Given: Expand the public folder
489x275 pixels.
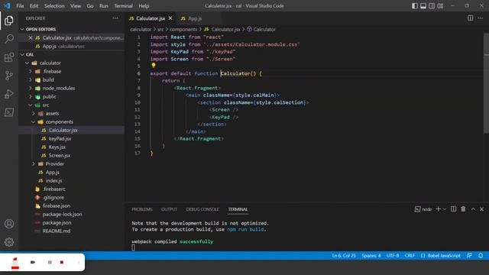Looking at the screenshot, I should pos(31,96).
